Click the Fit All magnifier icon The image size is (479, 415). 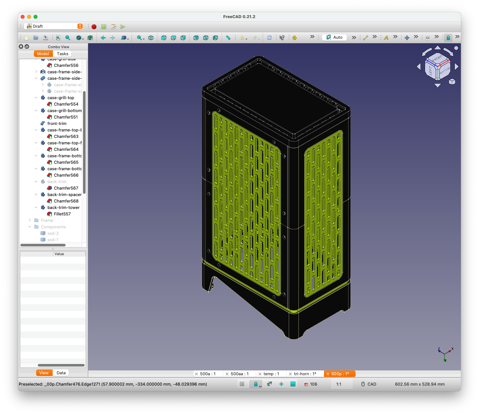coord(58,38)
